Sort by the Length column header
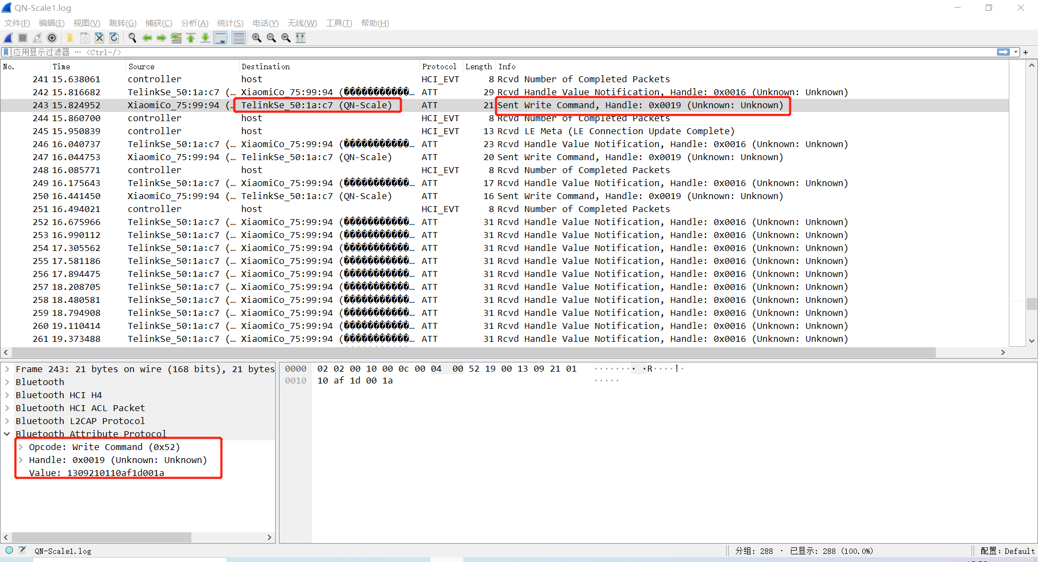Viewport: 1038px width, 562px height. pos(478,67)
